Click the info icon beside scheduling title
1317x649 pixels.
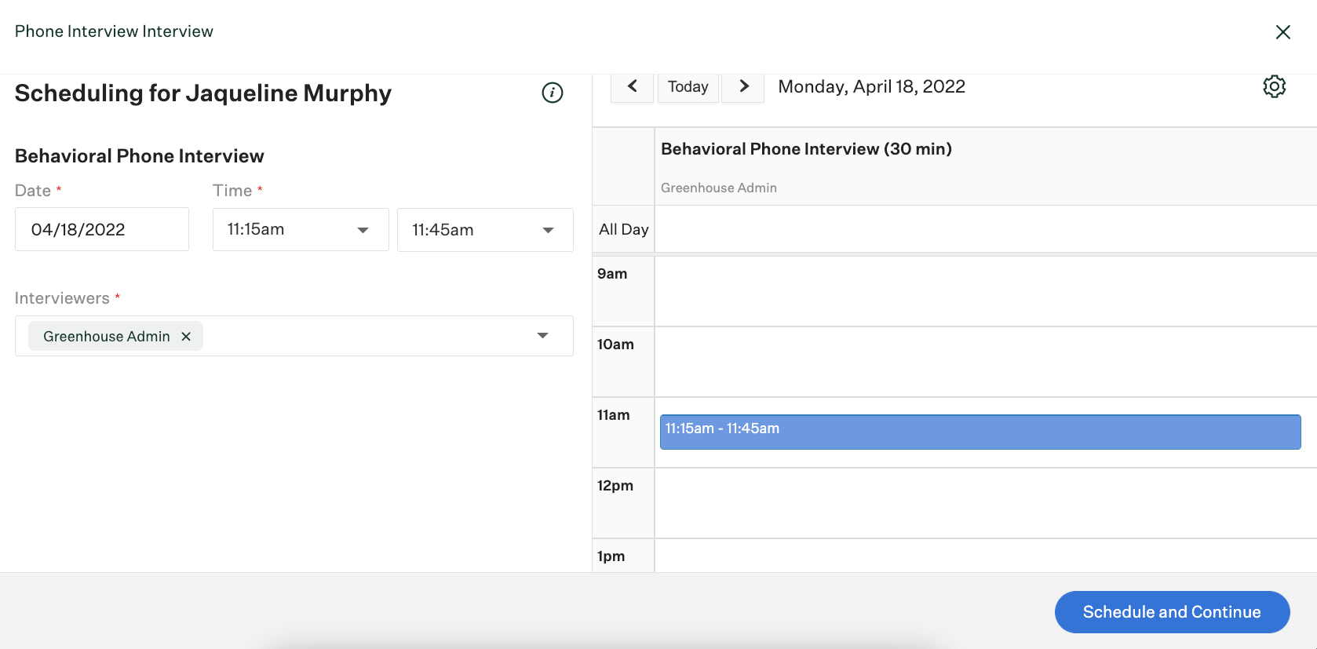(553, 93)
